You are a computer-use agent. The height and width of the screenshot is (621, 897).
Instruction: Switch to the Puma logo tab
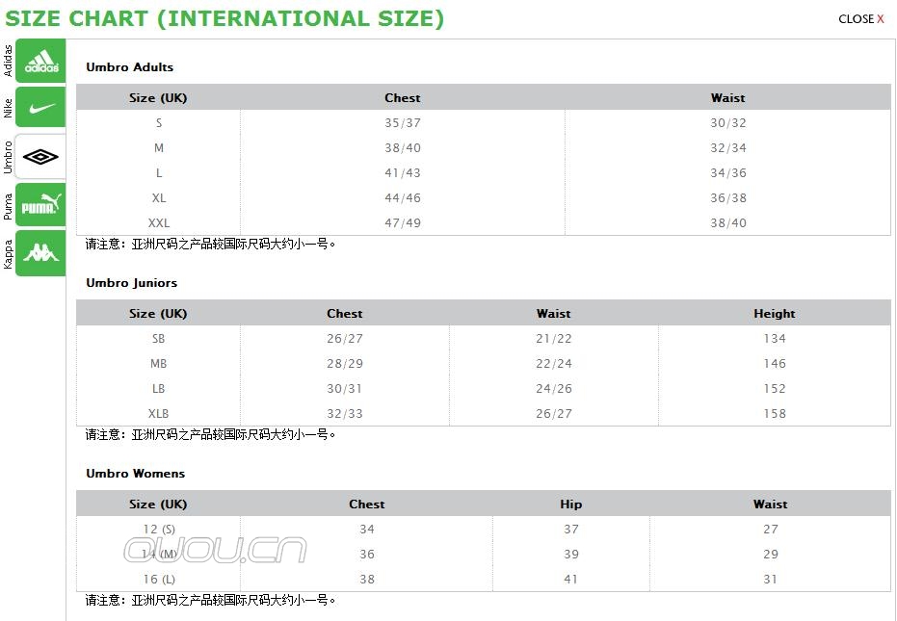pos(41,204)
